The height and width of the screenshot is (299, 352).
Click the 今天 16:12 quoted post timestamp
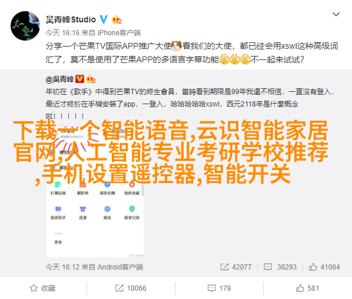(x=62, y=267)
